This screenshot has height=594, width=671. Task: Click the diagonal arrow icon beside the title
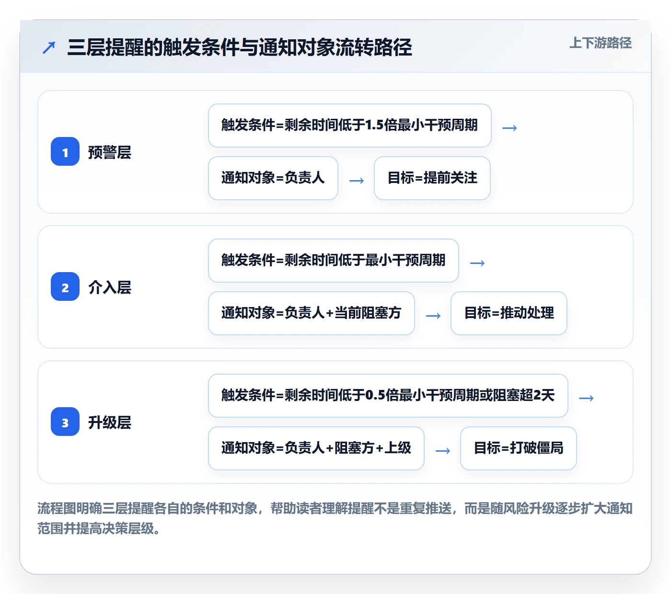pos(49,47)
